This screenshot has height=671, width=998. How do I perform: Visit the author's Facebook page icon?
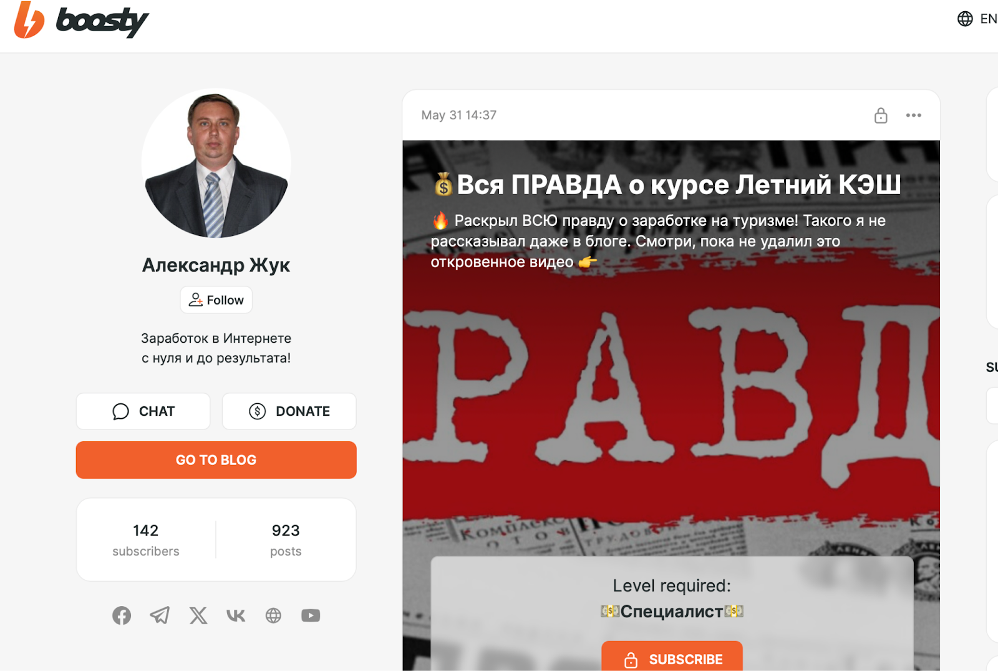[x=122, y=615]
